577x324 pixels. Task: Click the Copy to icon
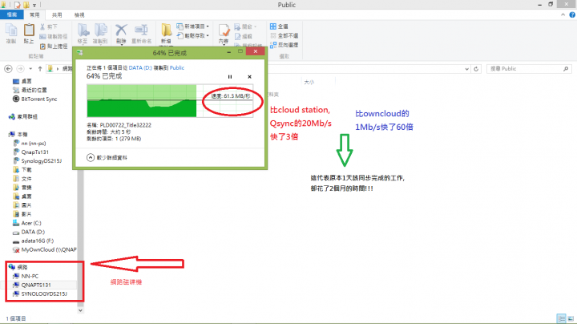[100, 30]
